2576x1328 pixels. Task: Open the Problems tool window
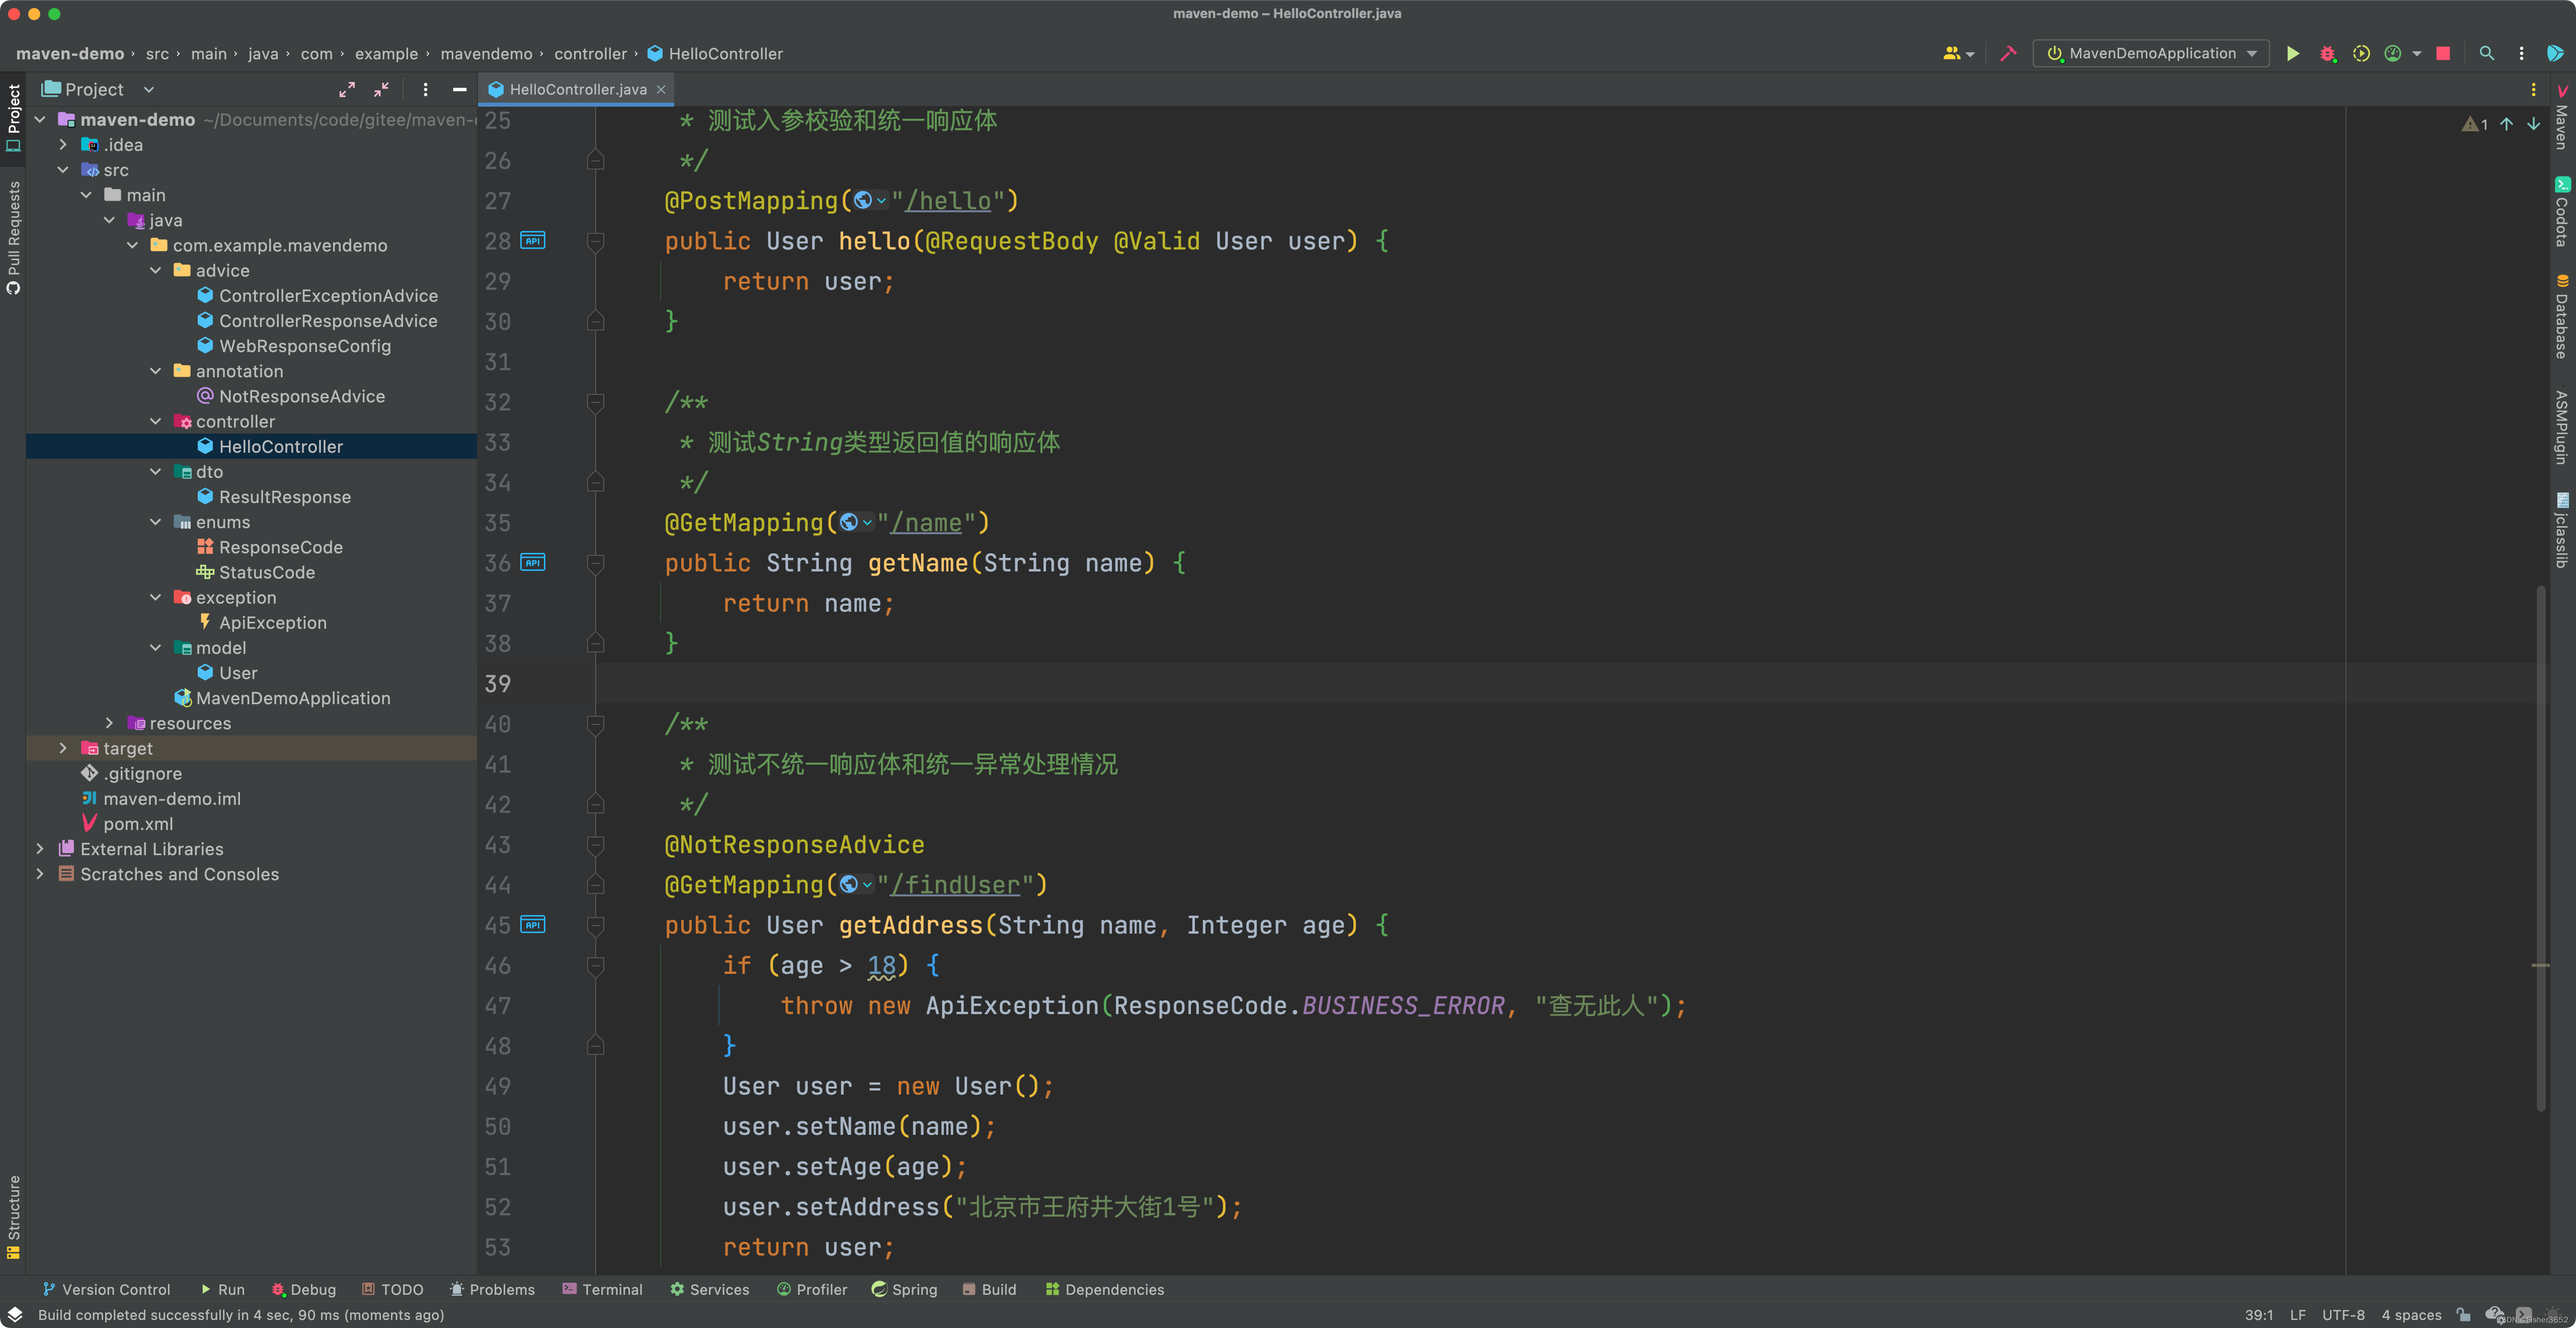click(492, 1289)
